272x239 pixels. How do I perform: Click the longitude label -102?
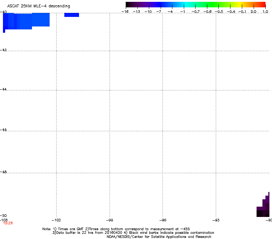56,220
